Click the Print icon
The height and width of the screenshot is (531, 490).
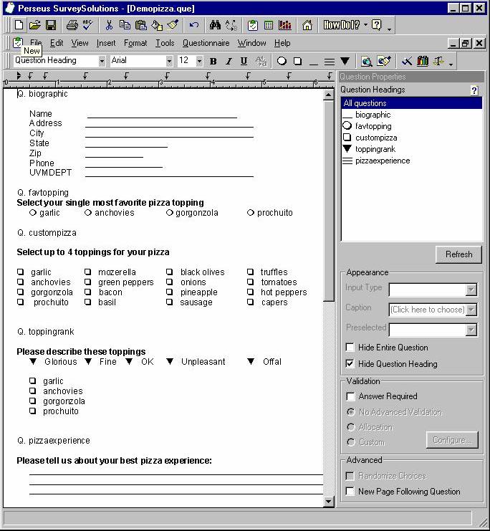(x=72, y=25)
